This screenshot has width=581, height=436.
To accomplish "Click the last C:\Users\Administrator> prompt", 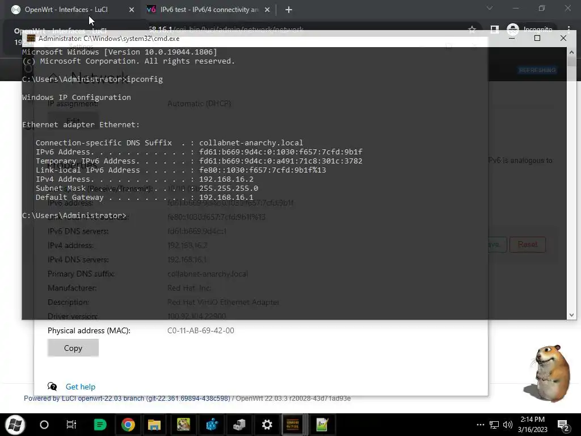I will (74, 215).
